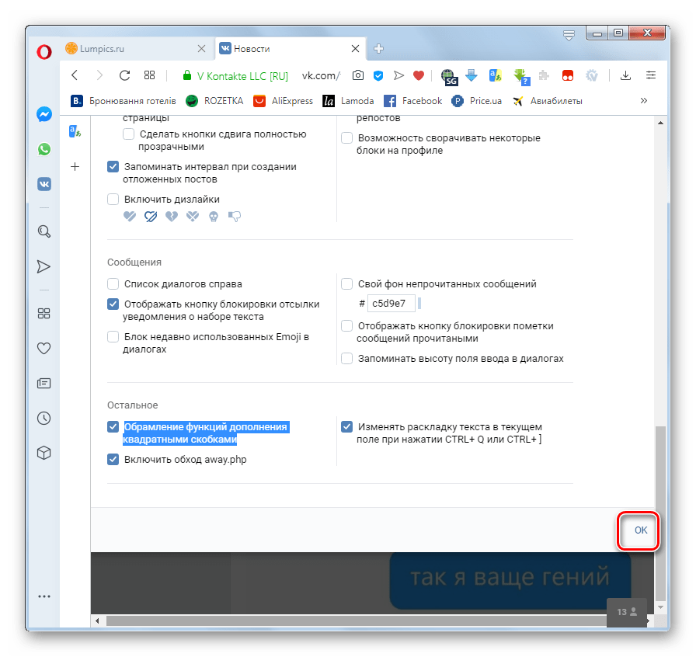Screen dimensions: 696x657
Task: Click the skull dislike icon
Action: click(214, 217)
